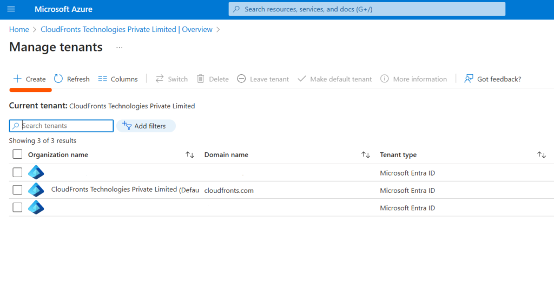Viewport: 554px width, 285px height.
Task: Check the first tenant row checkbox
Action: coord(17,172)
